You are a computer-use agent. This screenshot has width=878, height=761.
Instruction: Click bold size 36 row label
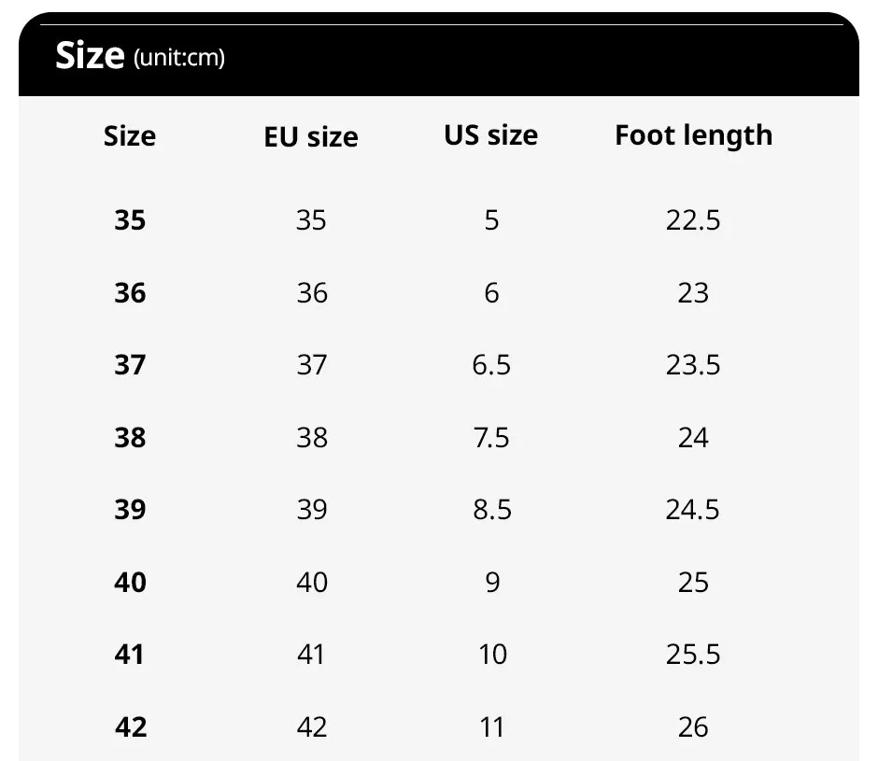(130, 293)
